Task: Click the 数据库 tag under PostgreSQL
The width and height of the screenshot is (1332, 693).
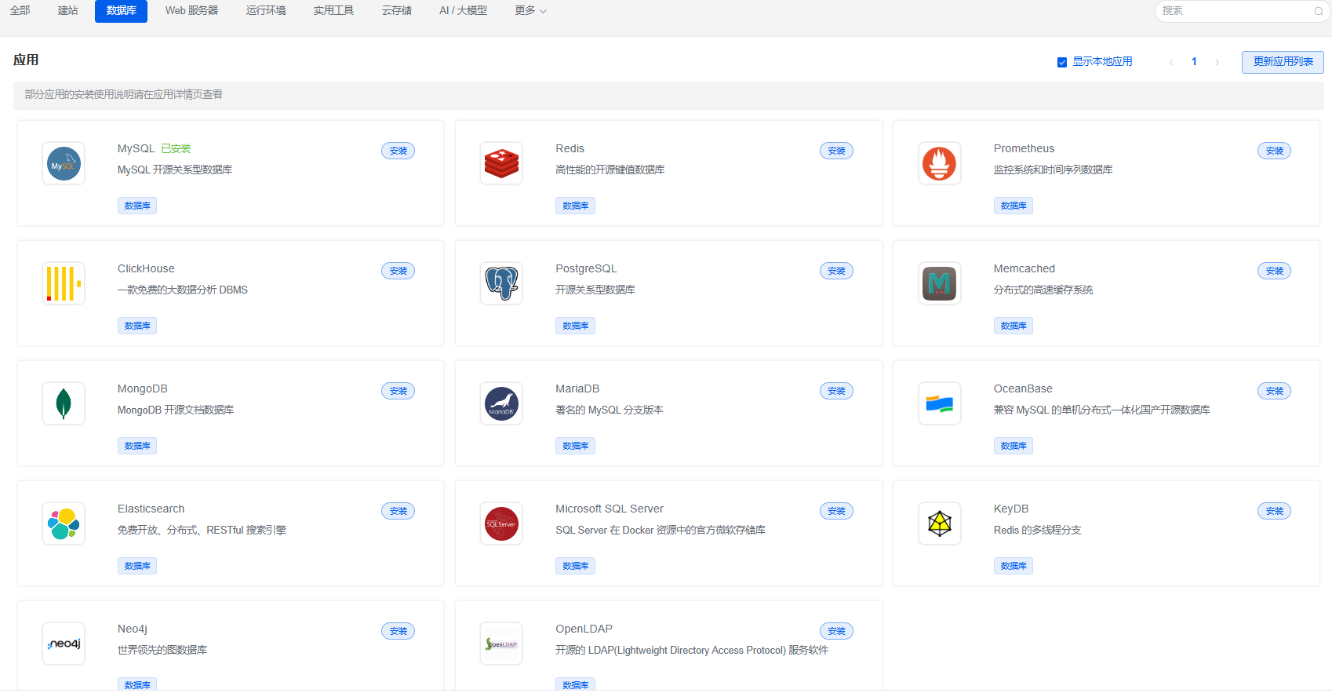Action: (575, 326)
